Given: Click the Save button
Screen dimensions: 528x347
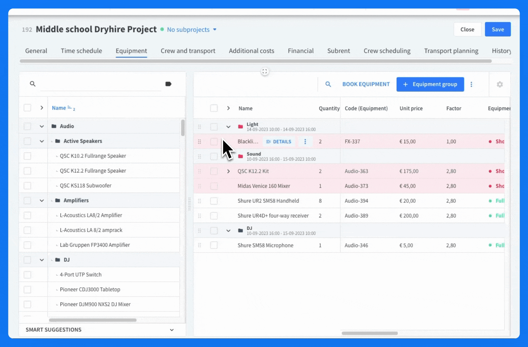Looking at the screenshot, I should [498, 29].
